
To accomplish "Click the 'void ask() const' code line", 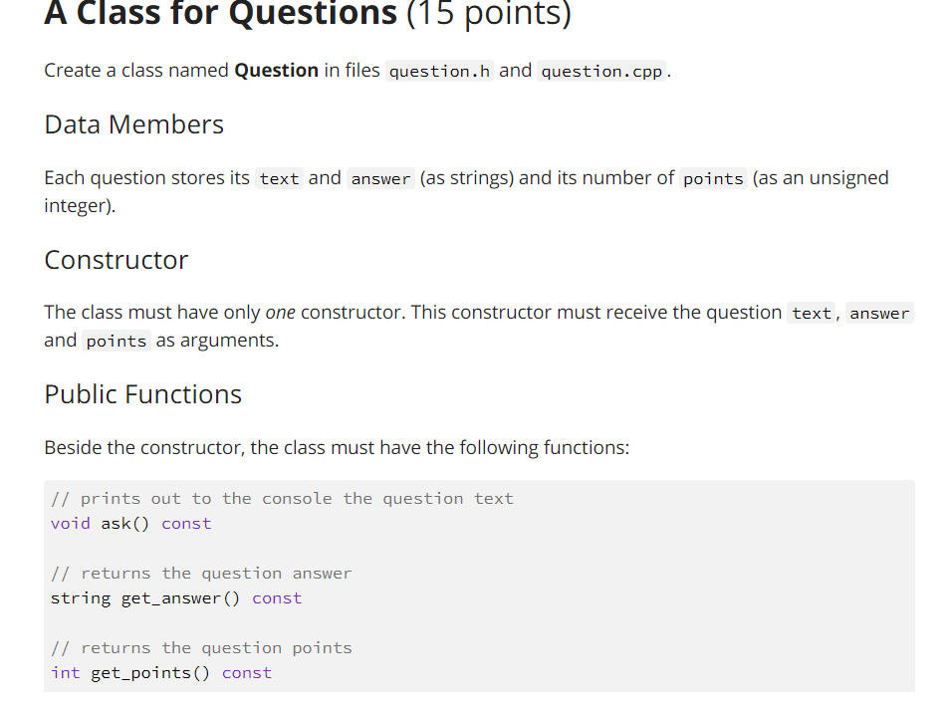I will click(x=131, y=523).
